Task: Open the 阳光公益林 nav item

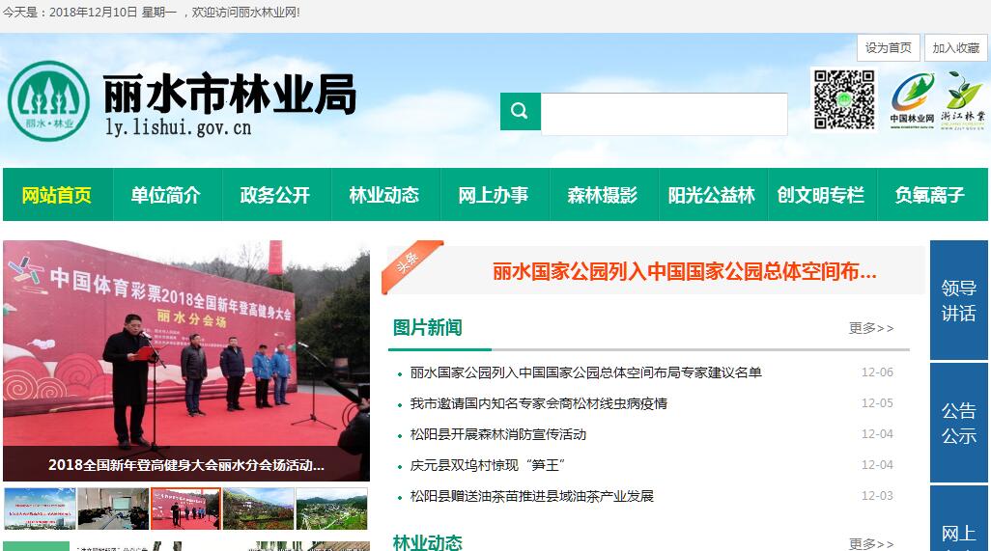Action: click(713, 195)
